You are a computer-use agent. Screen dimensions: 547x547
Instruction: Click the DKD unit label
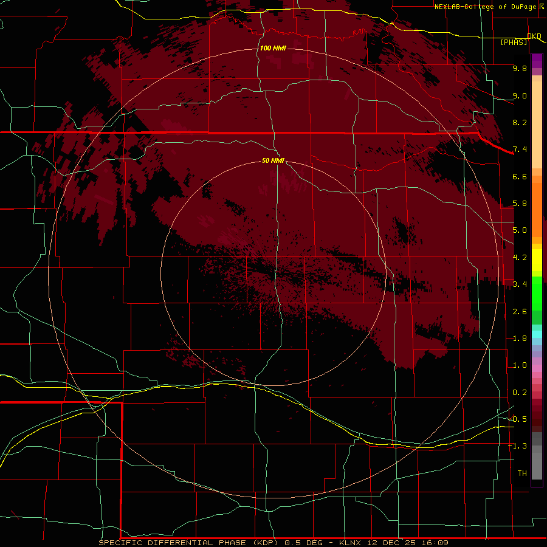point(534,36)
